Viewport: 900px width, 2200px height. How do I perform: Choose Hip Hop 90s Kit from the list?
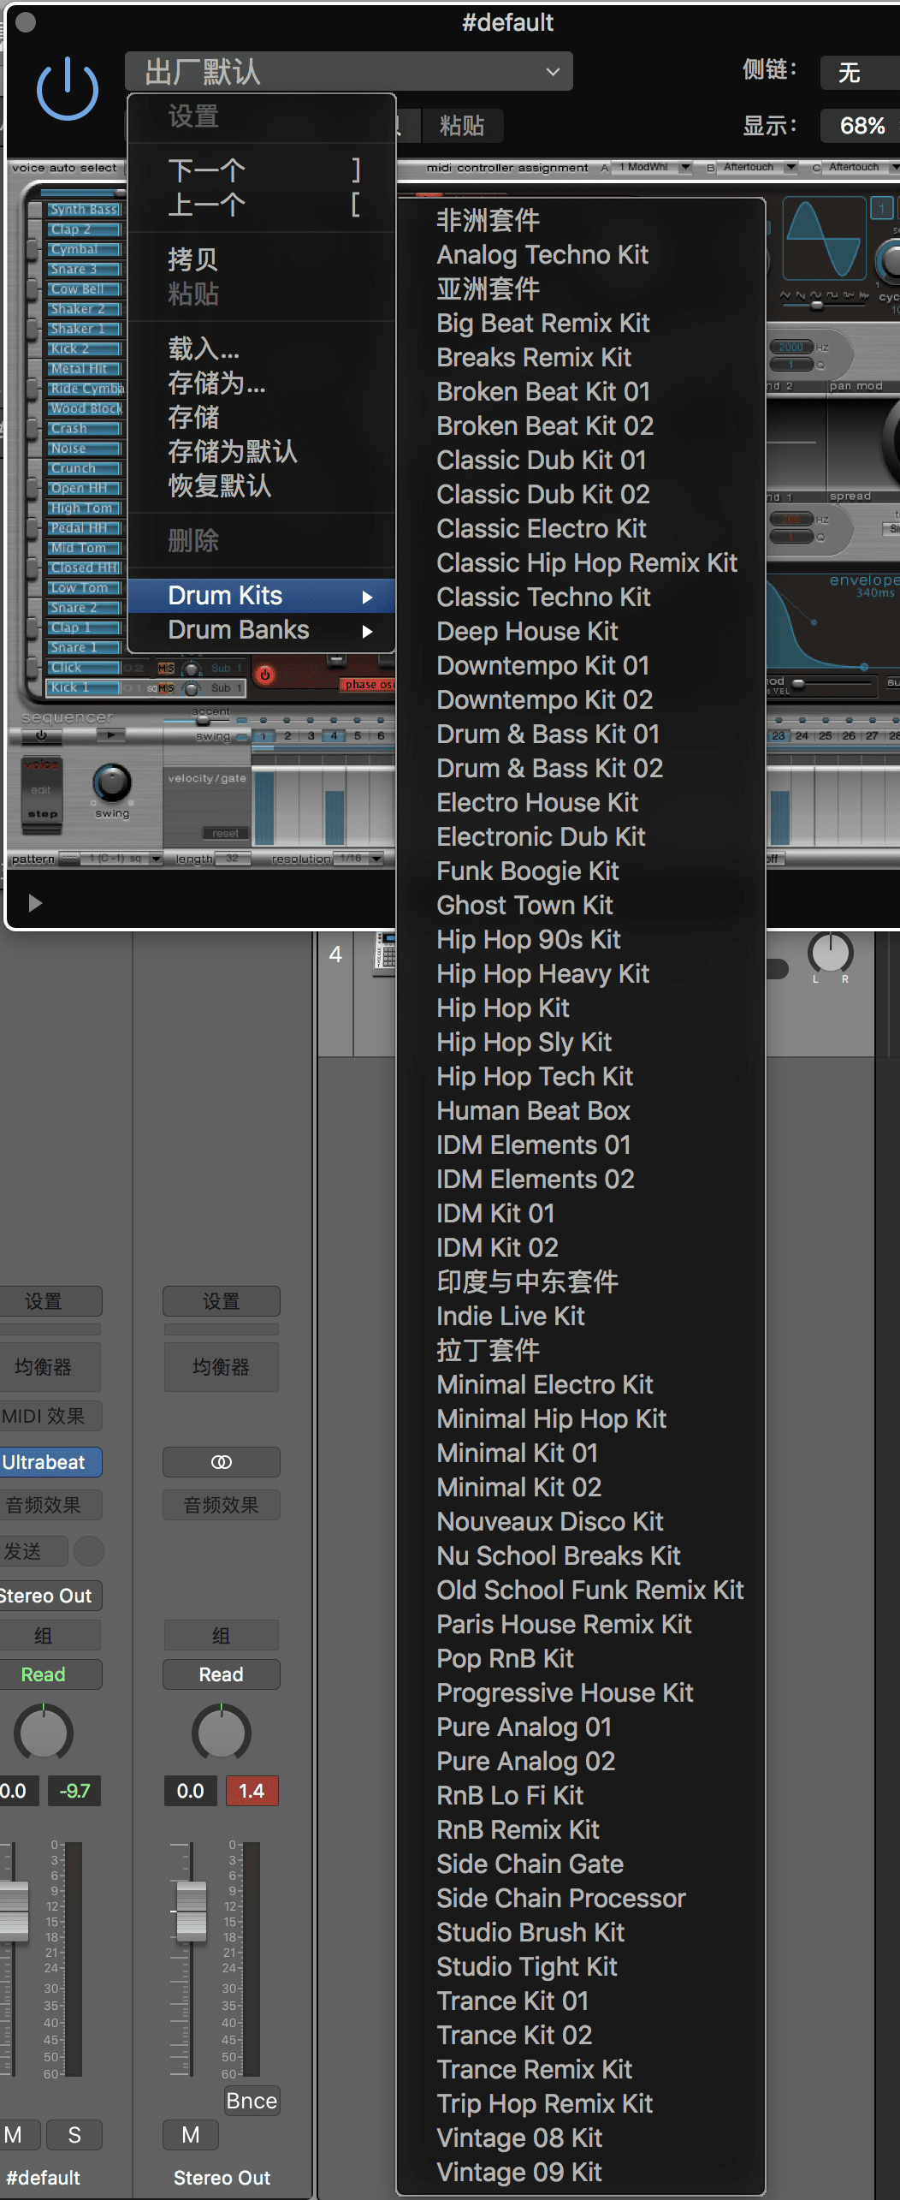[x=528, y=939]
